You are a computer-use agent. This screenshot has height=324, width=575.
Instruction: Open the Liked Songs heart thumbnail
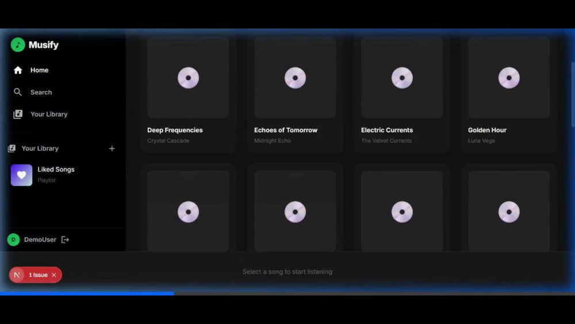click(21, 175)
